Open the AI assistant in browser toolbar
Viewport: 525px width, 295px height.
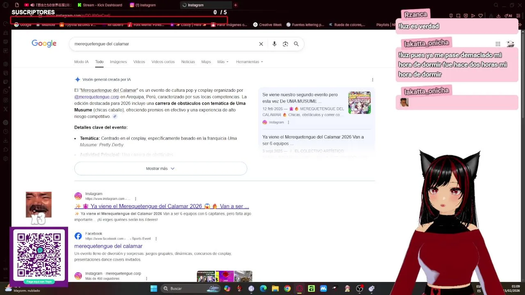pyautogui.click(x=509, y=16)
